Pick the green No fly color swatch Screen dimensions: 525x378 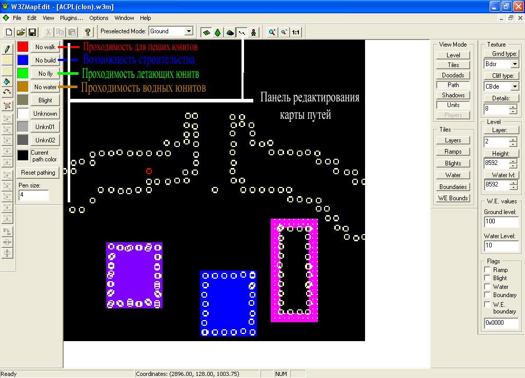point(23,73)
